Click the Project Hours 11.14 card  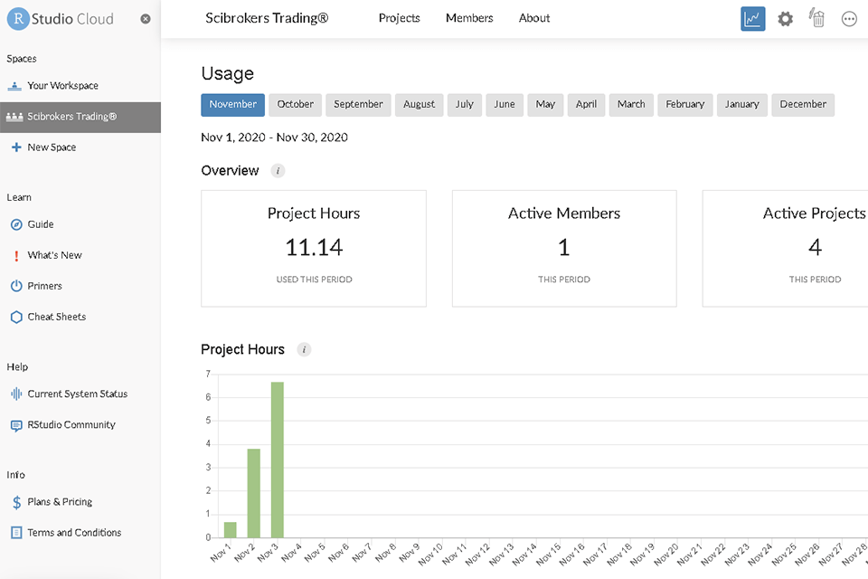pos(314,248)
